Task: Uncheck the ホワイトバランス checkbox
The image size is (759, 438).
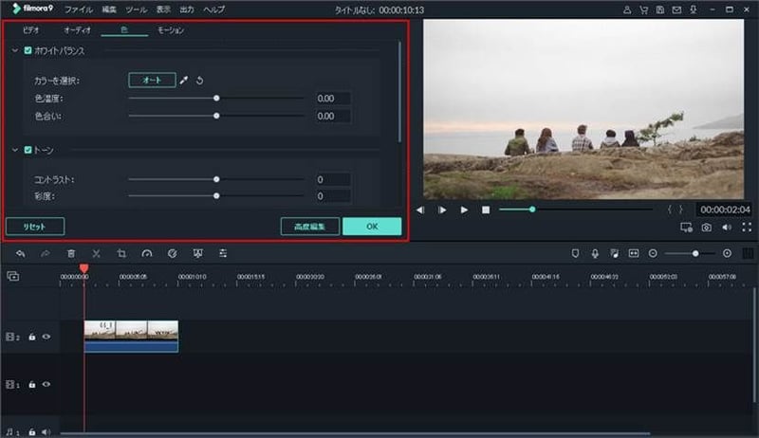Action: tap(28, 49)
